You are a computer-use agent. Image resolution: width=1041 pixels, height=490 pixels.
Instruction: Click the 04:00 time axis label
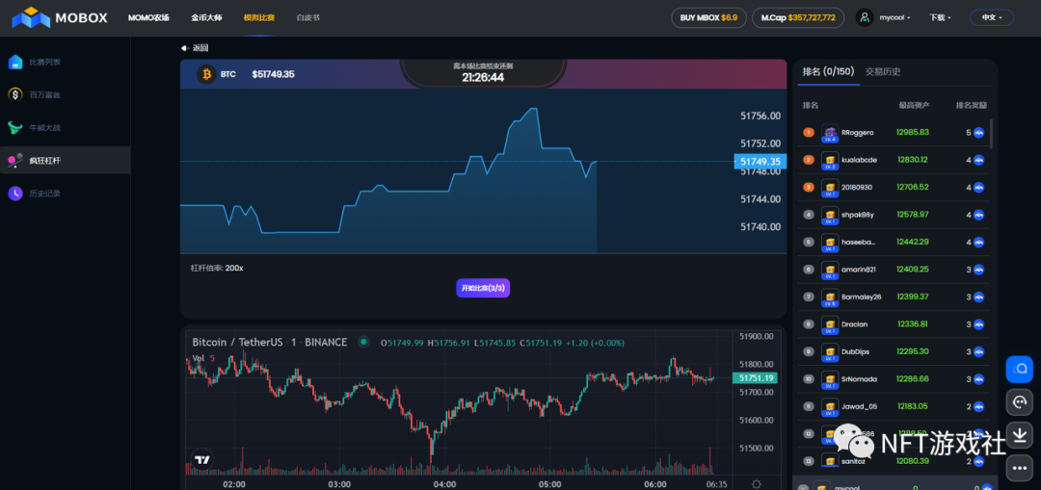pyautogui.click(x=444, y=484)
